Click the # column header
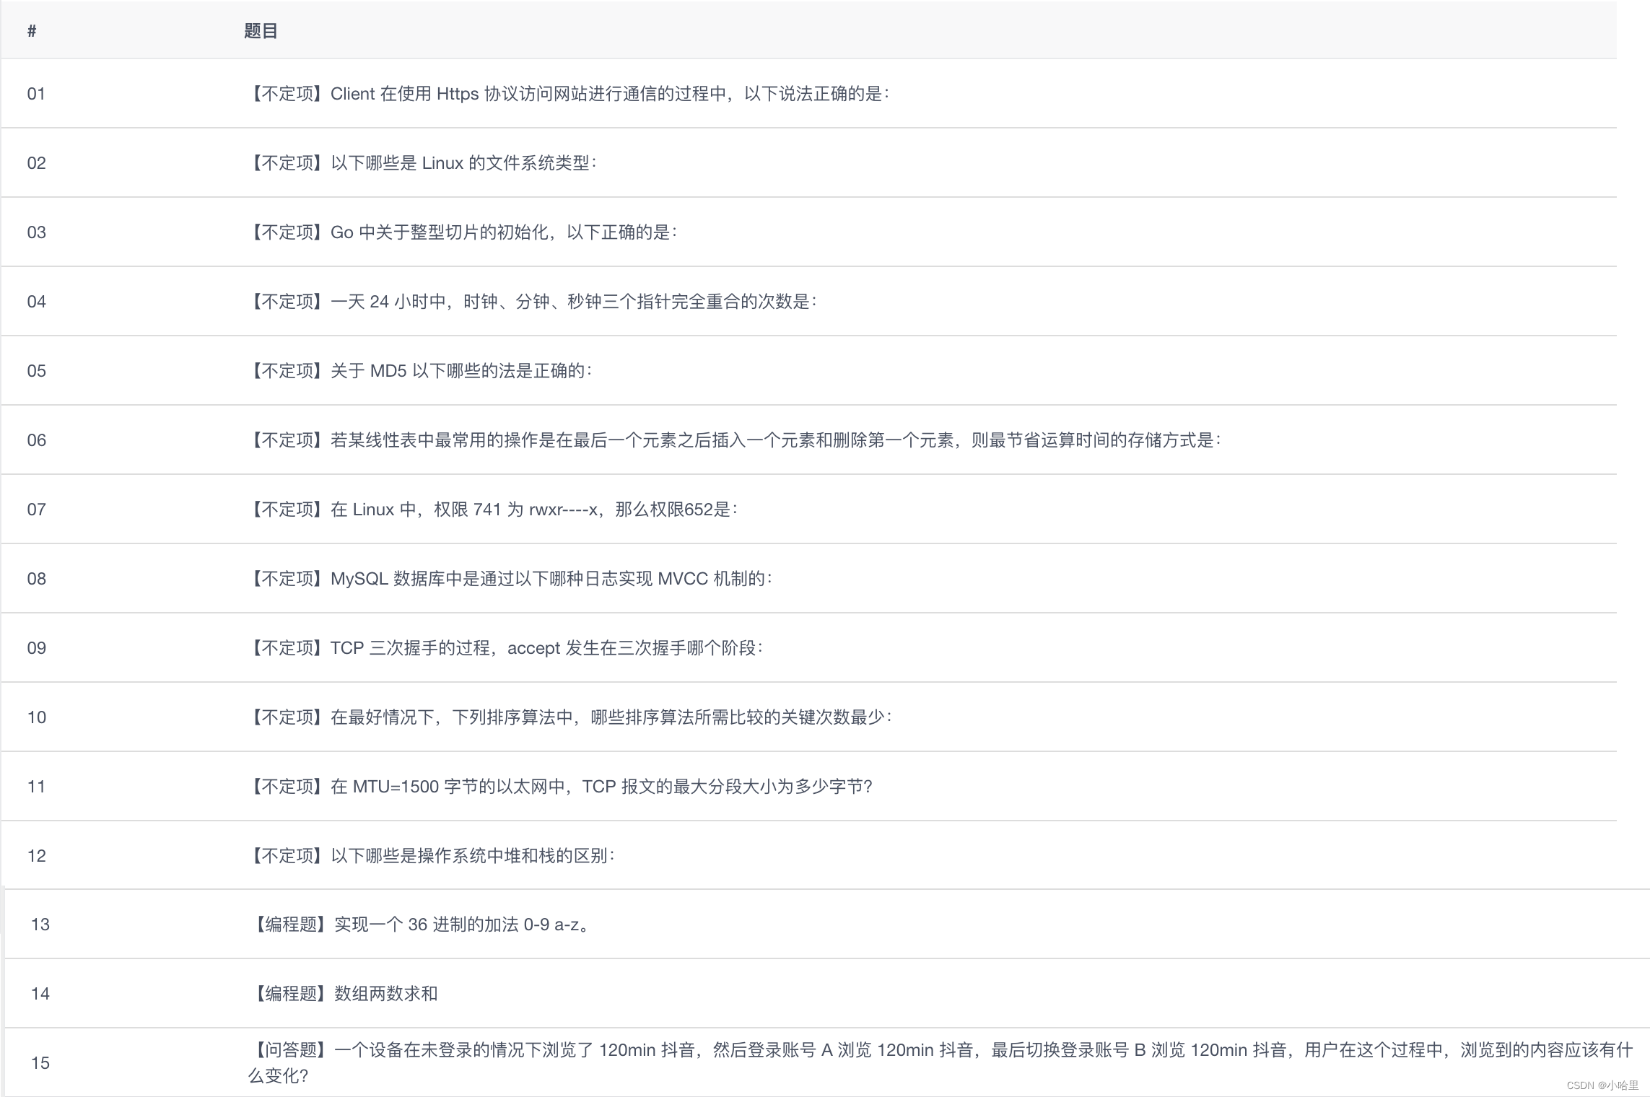Viewport: 1650px width, 1097px height. click(x=32, y=31)
